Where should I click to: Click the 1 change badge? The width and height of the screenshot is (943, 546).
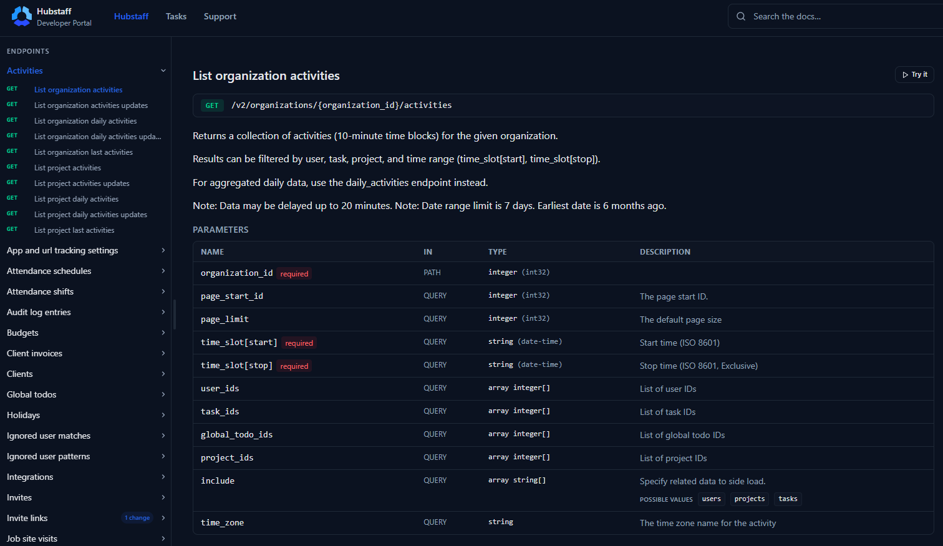[137, 518]
